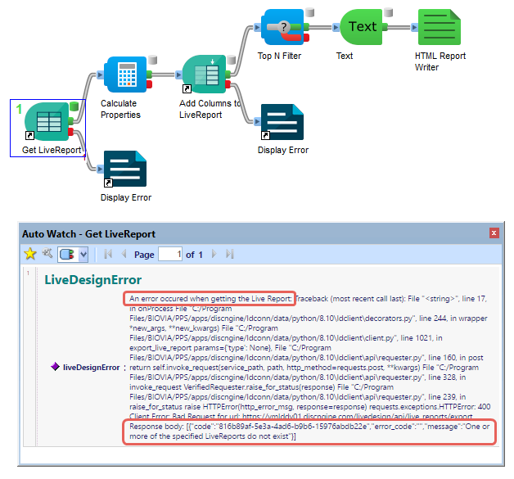Viewport: 514px width, 479px height.
Task: Click the green data cache icon on Get LiveReport
Action: point(74,106)
